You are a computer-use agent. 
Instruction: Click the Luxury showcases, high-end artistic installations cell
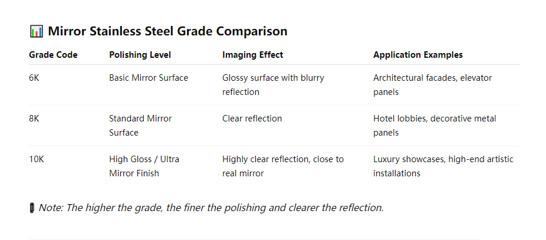point(443,166)
